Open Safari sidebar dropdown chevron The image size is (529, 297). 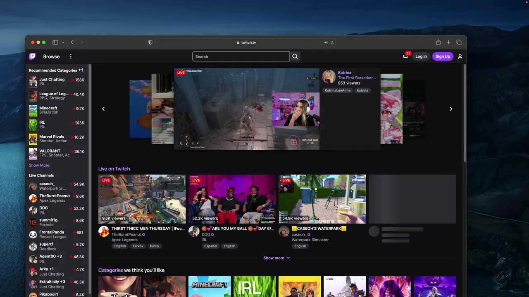pyautogui.click(x=63, y=42)
